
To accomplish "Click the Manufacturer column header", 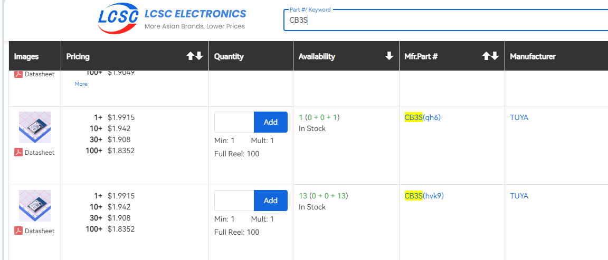I will pos(533,56).
